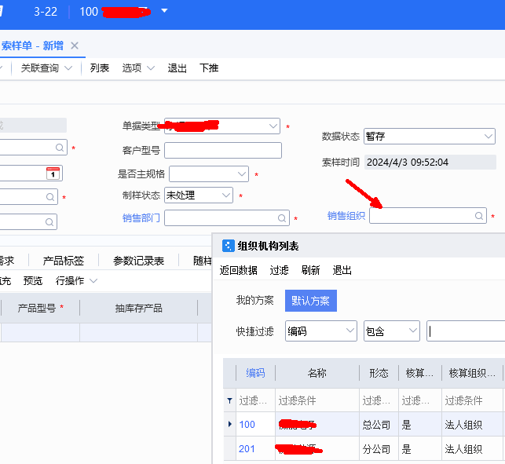505x464 pixels.
Task: Click the 销售部门 lookup magnifier icon
Action: (x=282, y=217)
